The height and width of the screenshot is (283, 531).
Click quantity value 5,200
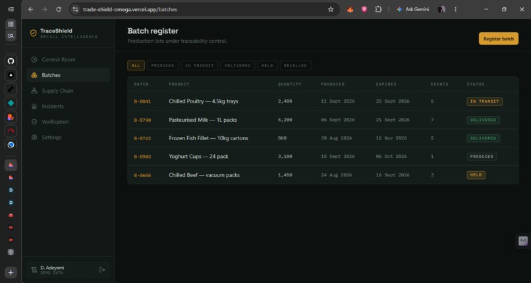285,120
